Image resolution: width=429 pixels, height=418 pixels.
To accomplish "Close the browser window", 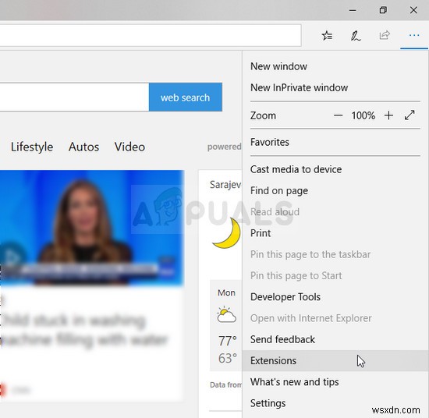I will coord(413,10).
